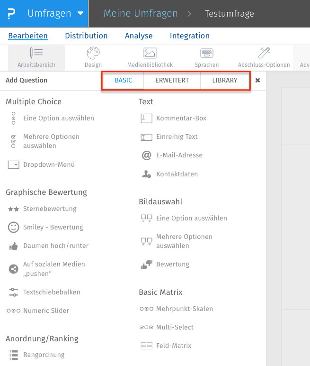
Task: Choose the Smiley - Bewertung label
Action: pos(53,227)
